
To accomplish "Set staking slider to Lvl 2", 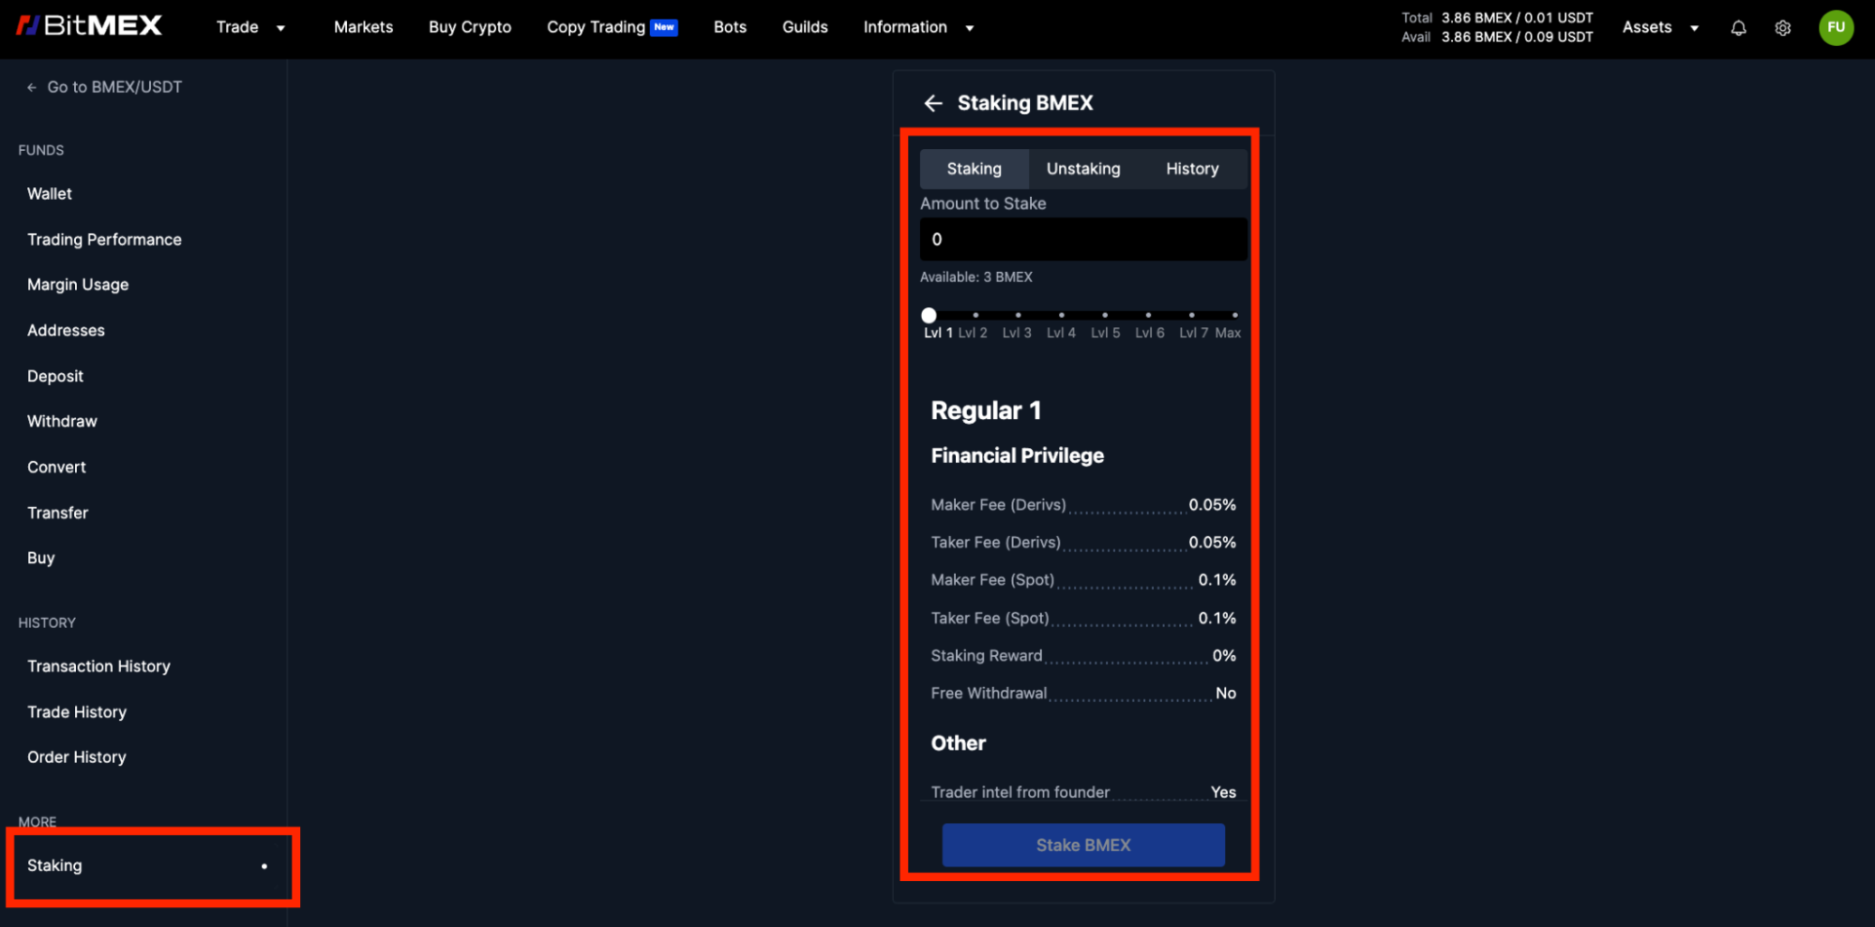I will click(975, 315).
